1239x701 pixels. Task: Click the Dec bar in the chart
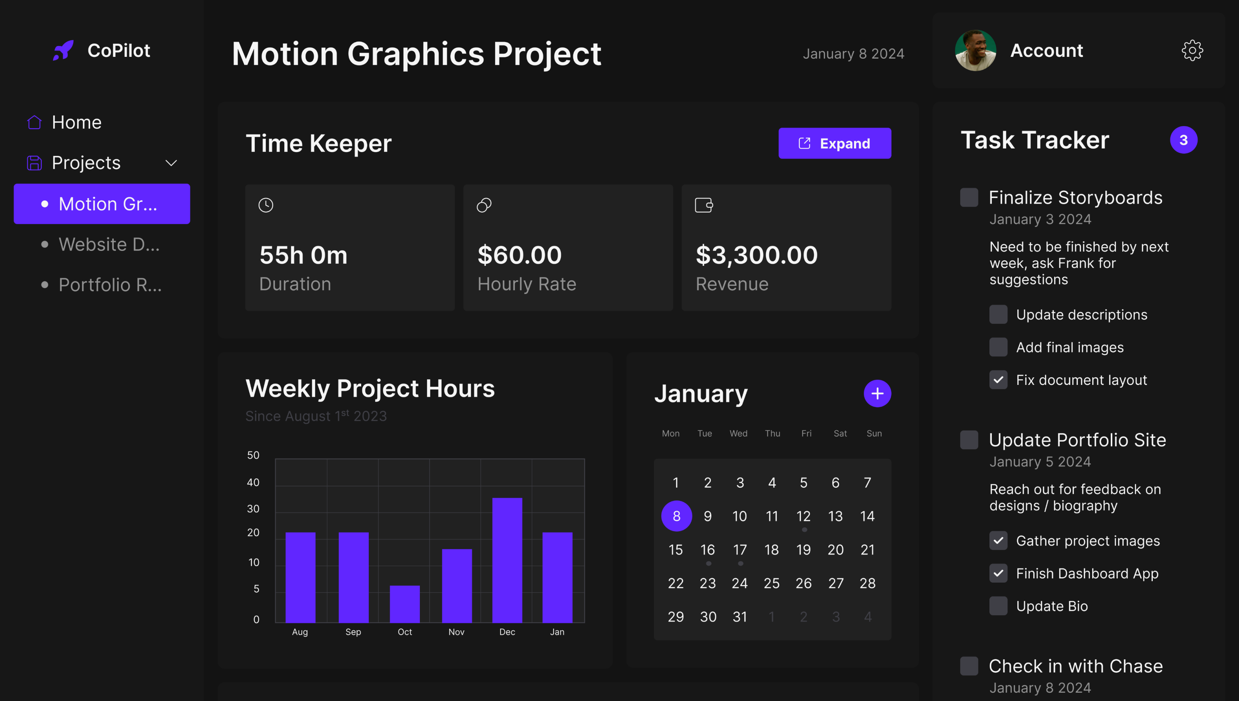tap(507, 561)
